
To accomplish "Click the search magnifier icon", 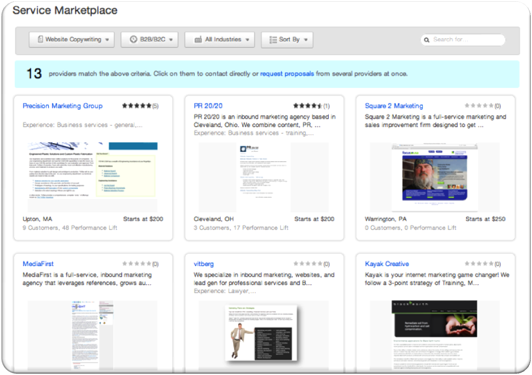I will (x=426, y=40).
